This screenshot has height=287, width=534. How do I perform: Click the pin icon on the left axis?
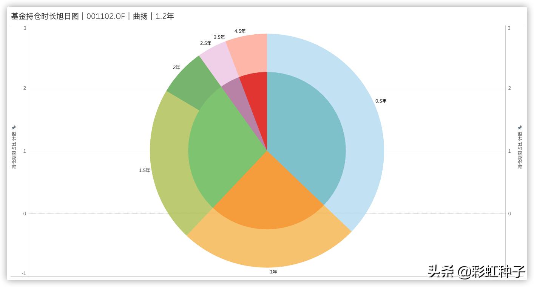pos(15,127)
